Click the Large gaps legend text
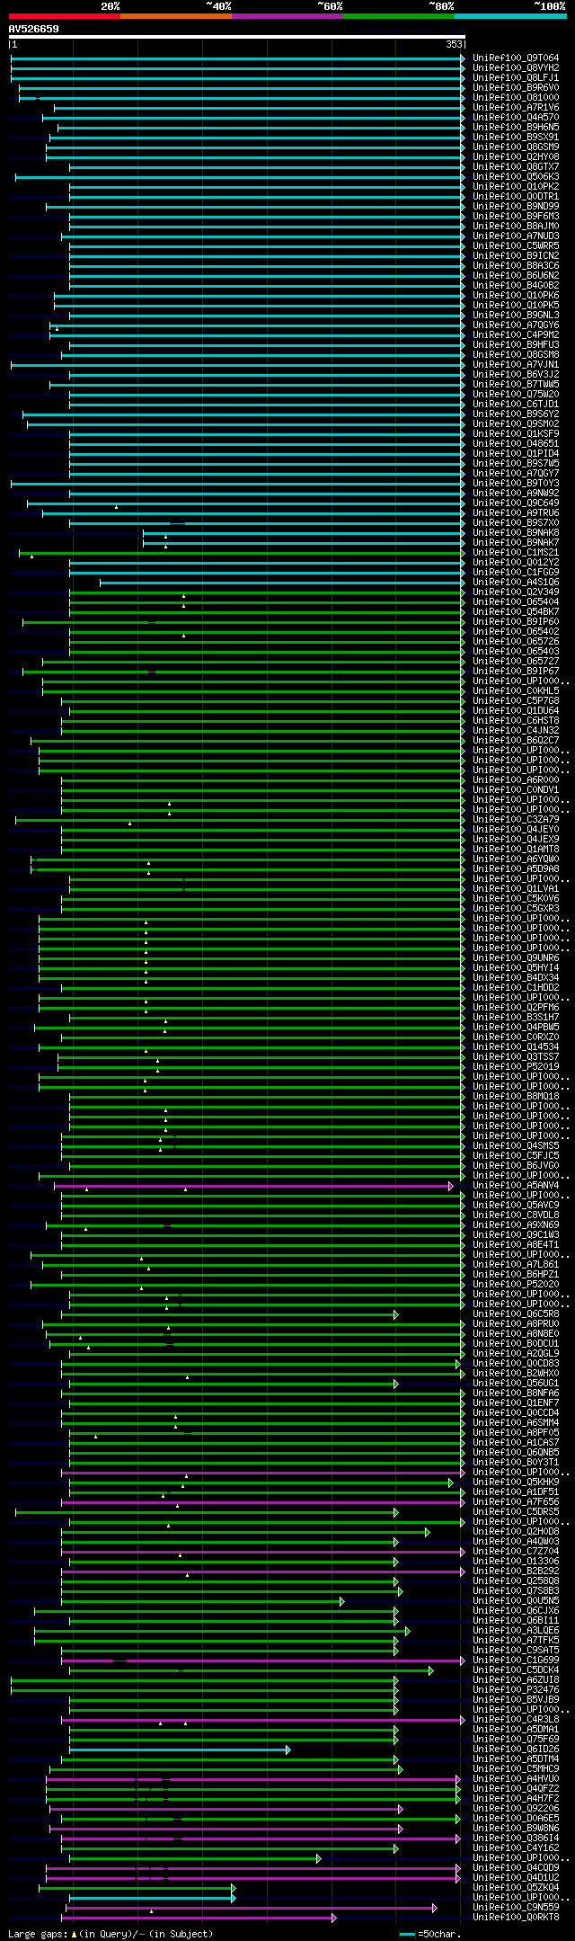Image resolution: width=575 pixels, height=1941 pixels. coord(111,1934)
